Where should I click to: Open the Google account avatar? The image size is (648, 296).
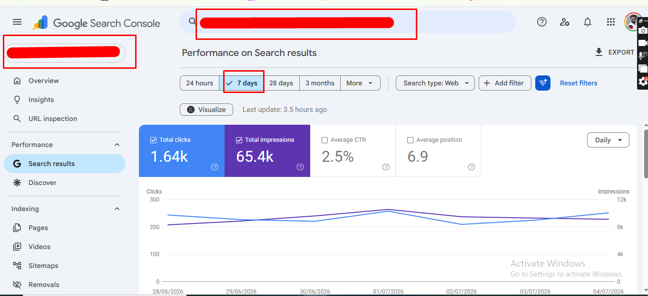point(632,21)
